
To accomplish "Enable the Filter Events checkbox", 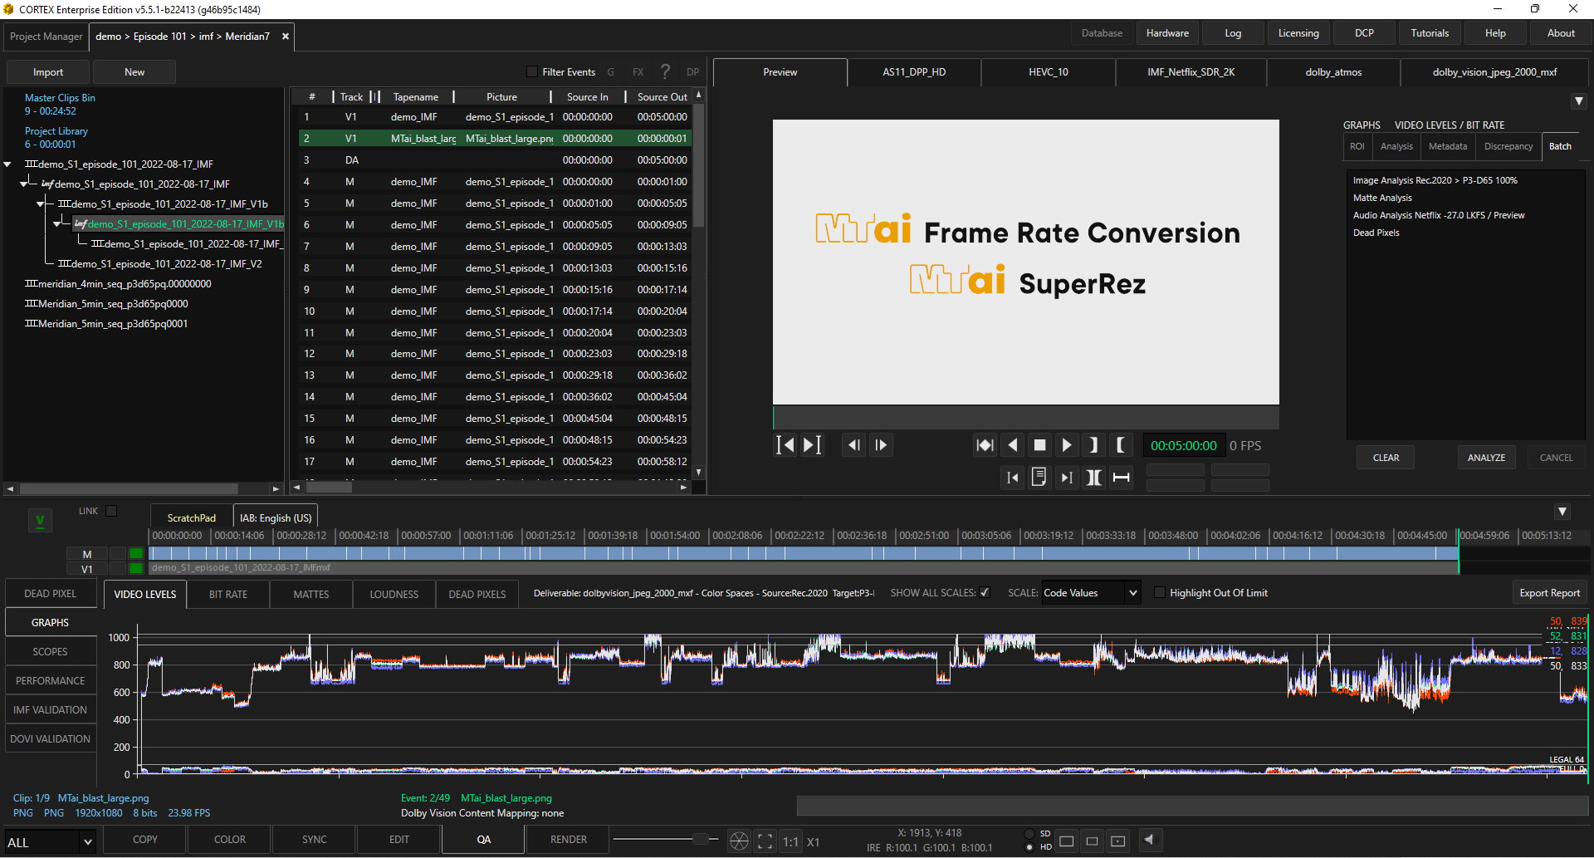I will coord(531,71).
